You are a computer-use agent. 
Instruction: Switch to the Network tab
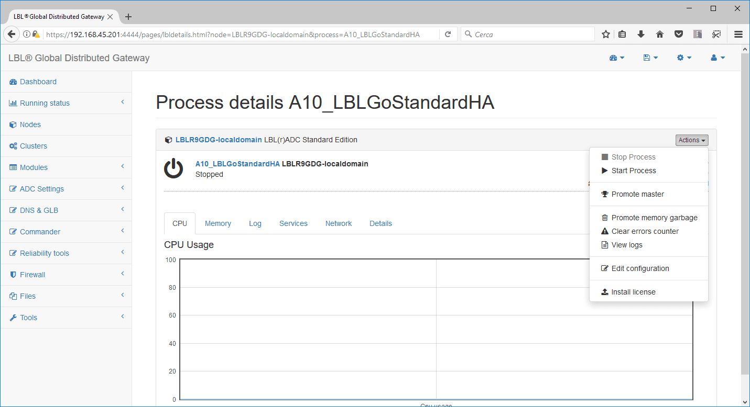pos(339,223)
